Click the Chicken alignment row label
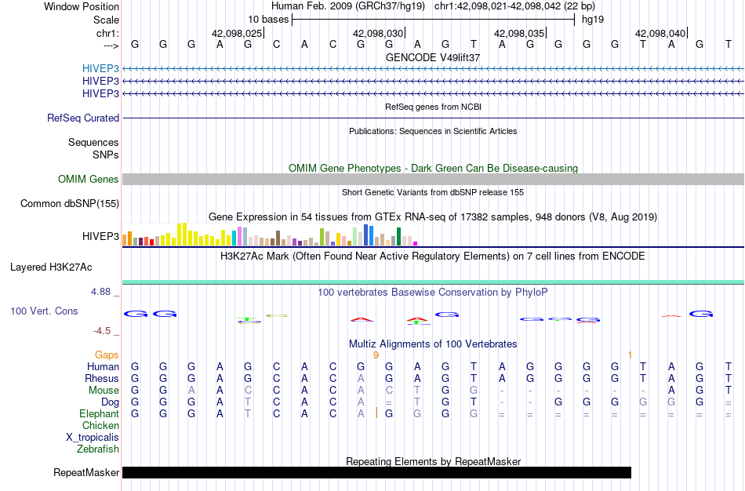Screen dimensions: 745x491 [100, 425]
